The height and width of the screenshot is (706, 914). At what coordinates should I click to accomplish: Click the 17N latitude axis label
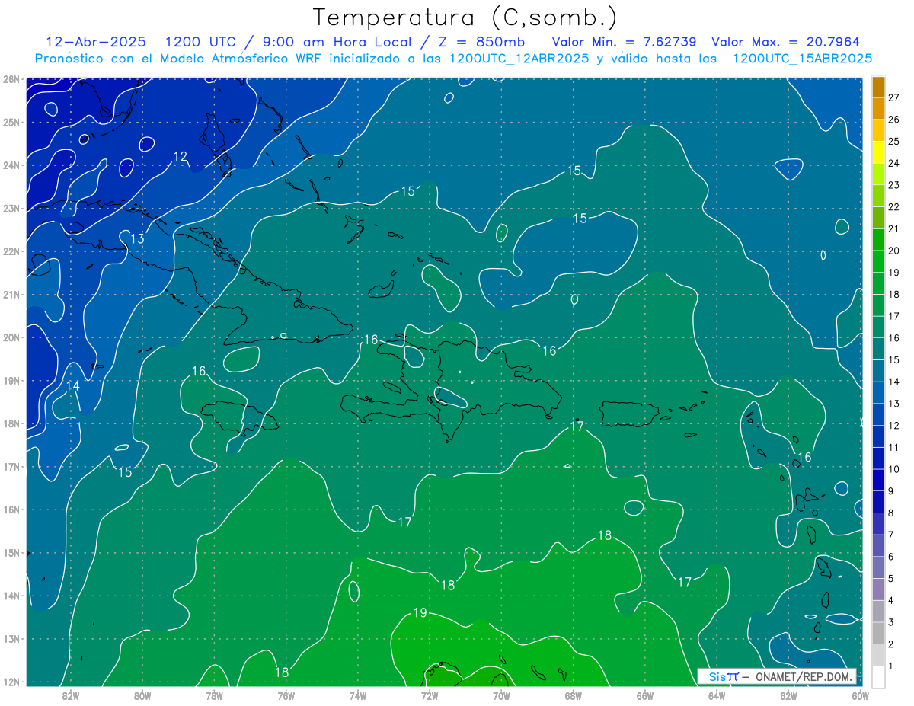pyautogui.click(x=11, y=466)
